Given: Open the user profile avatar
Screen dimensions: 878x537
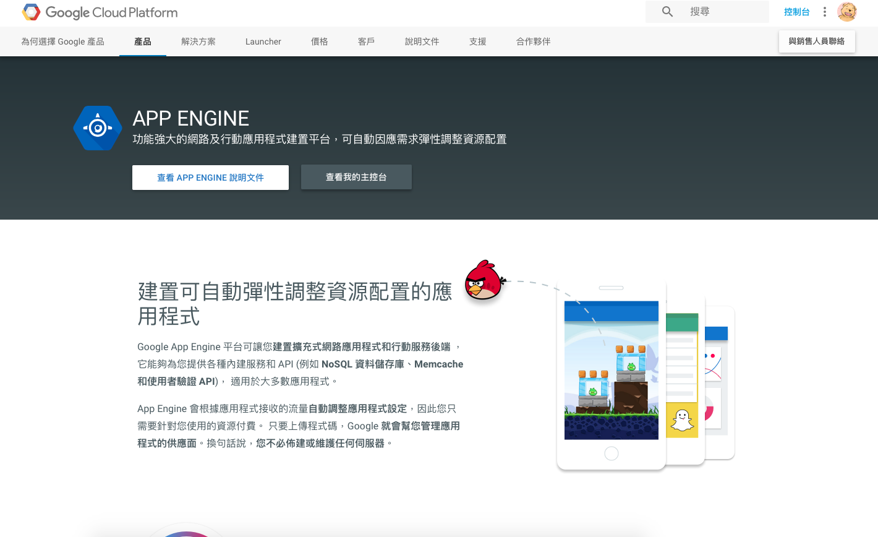Looking at the screenshot, I should click(846, 12).
